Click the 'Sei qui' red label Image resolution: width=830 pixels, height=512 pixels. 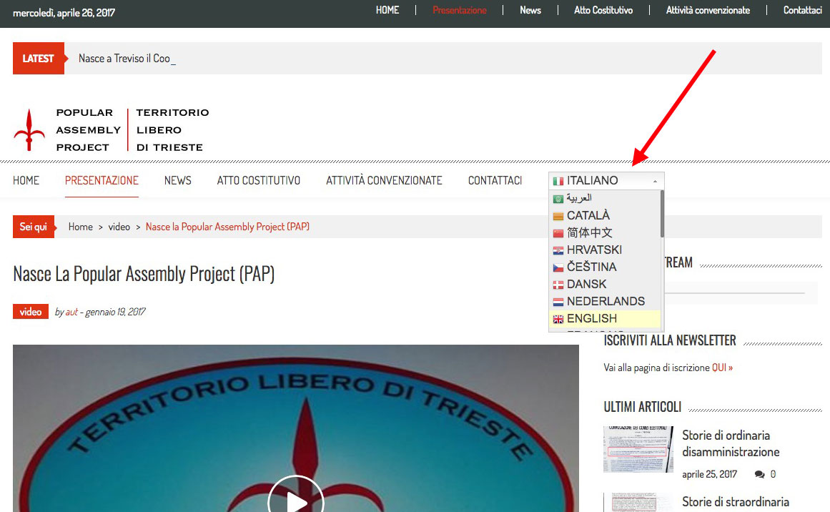34,227
